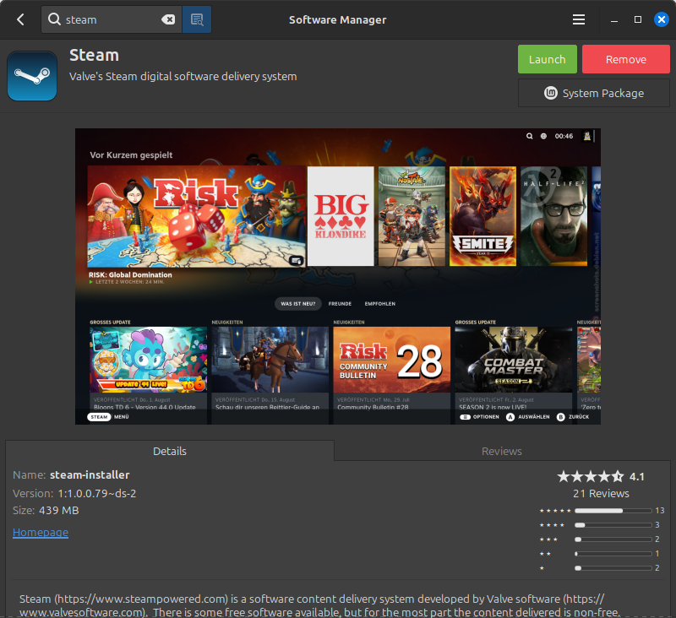Click the System Package button

click(594, 93)
